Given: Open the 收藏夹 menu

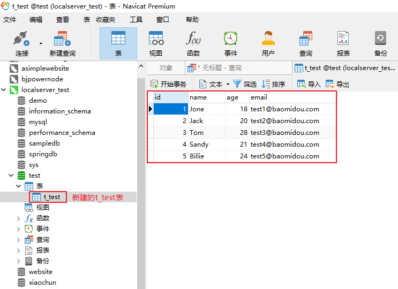Looking at the screenshot, I should coord(106,19).
